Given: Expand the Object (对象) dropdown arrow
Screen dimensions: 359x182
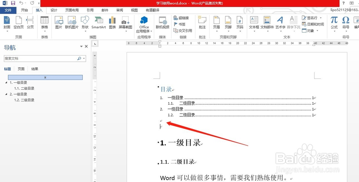Looking at the screenshot, I should pos(317,30).
